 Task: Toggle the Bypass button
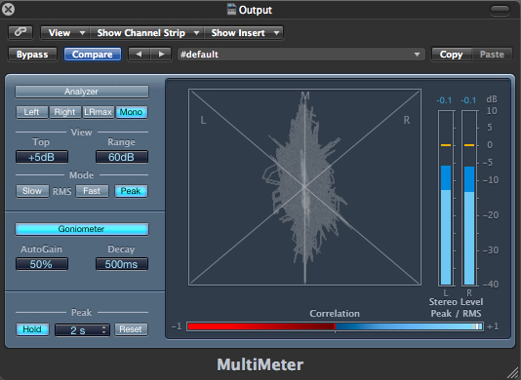[x=32, y=55]
